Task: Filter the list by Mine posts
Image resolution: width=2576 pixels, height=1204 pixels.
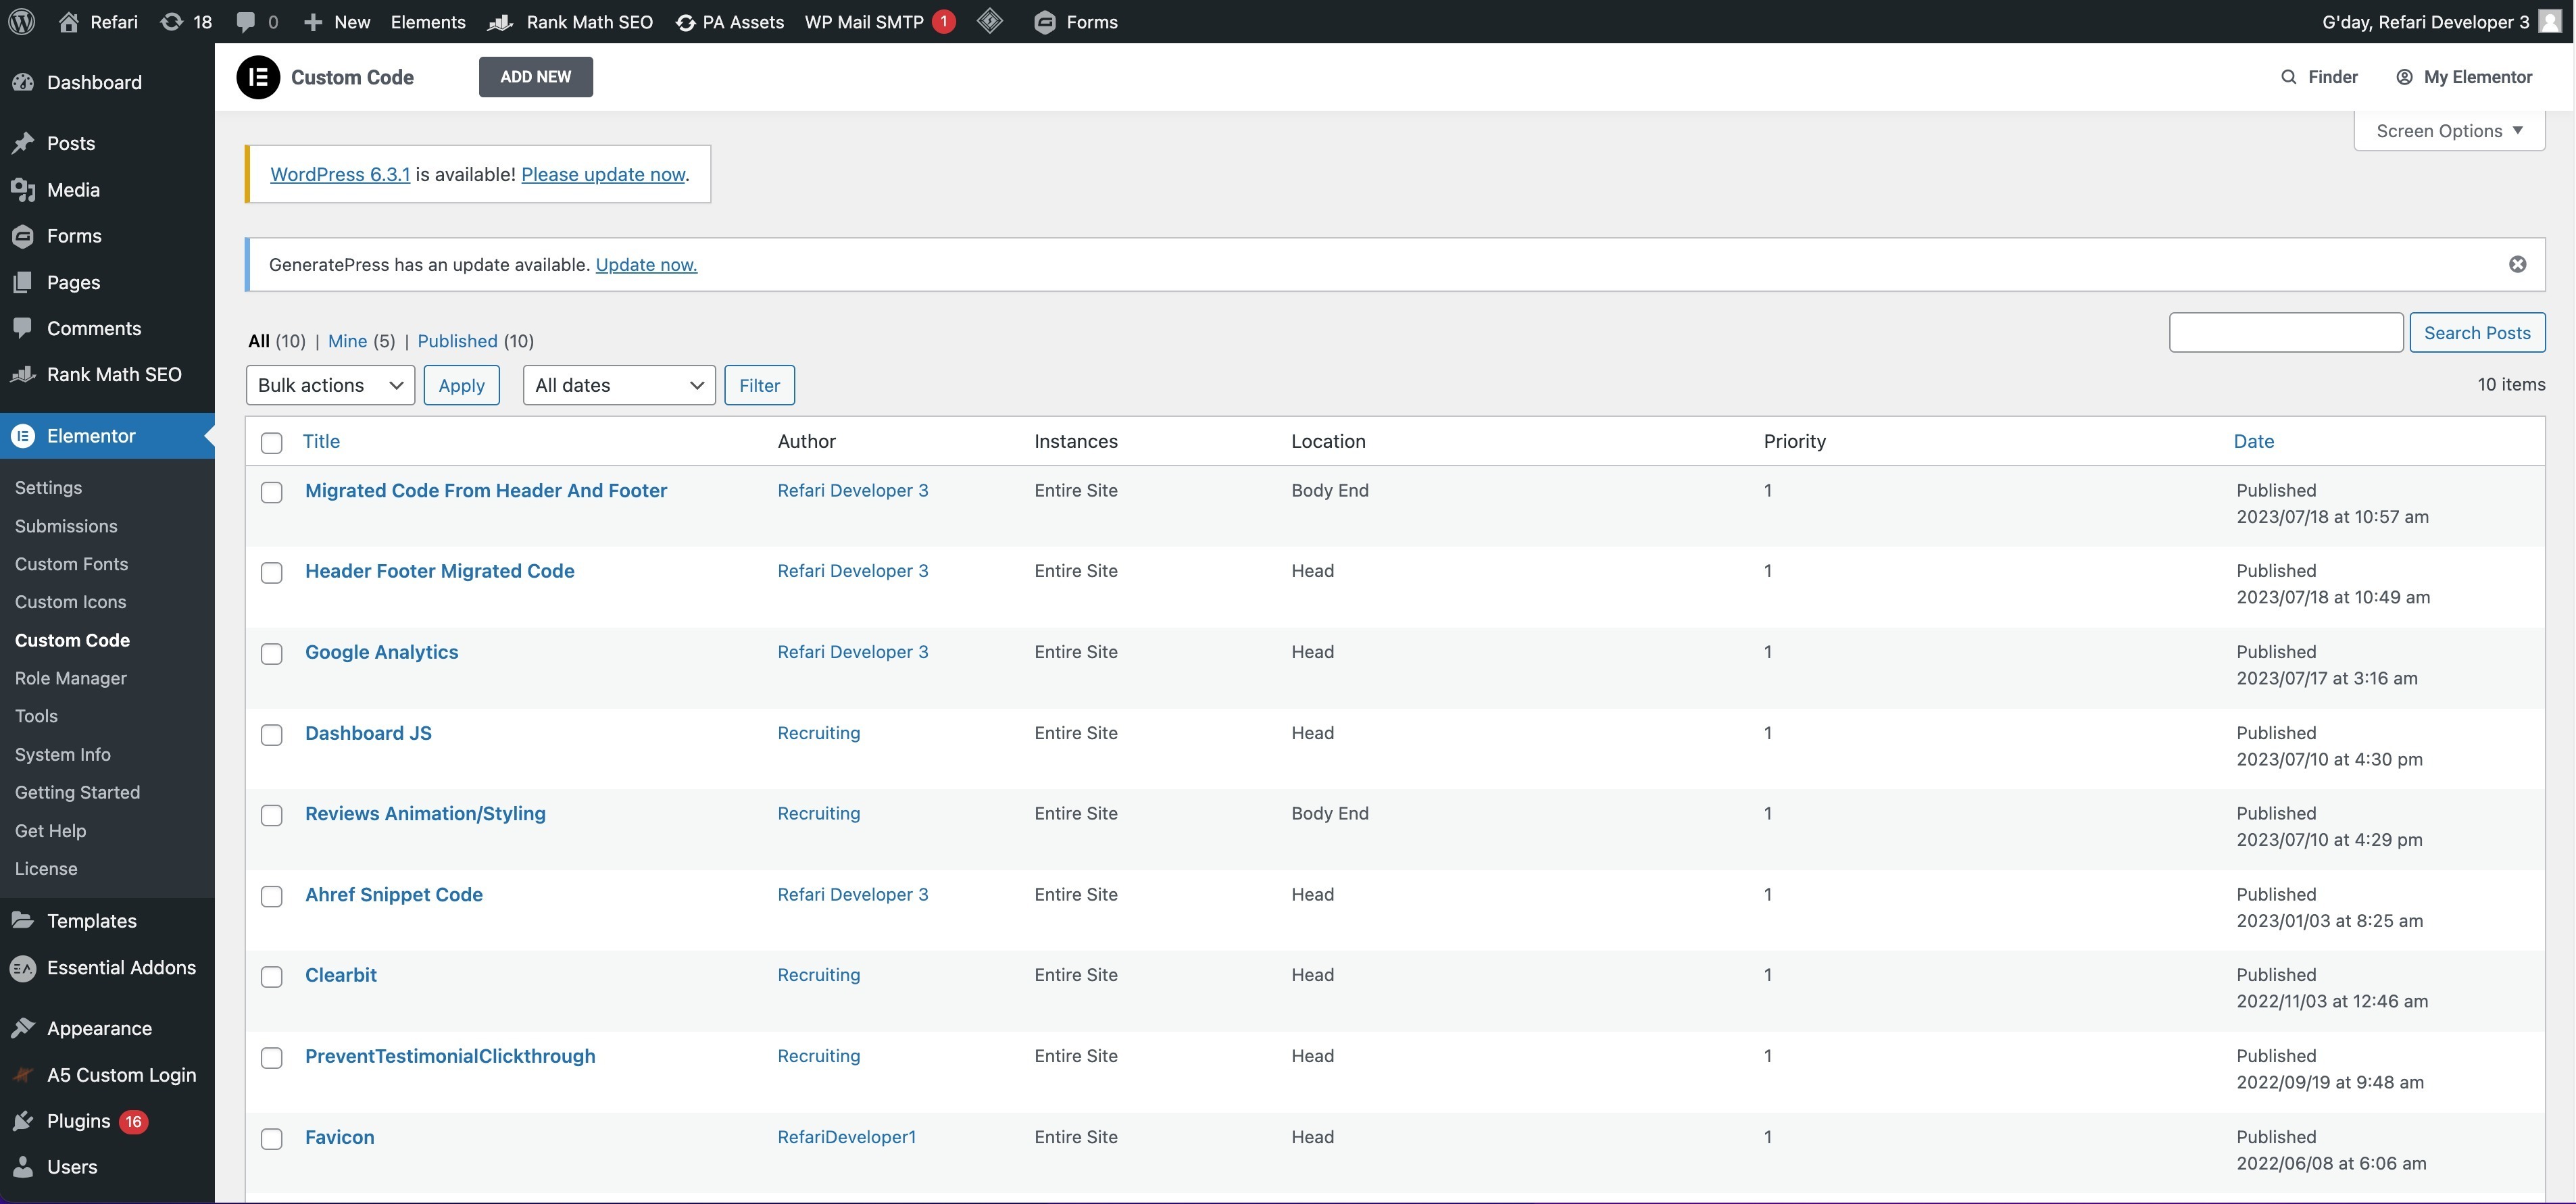Action: pos(347,341)
